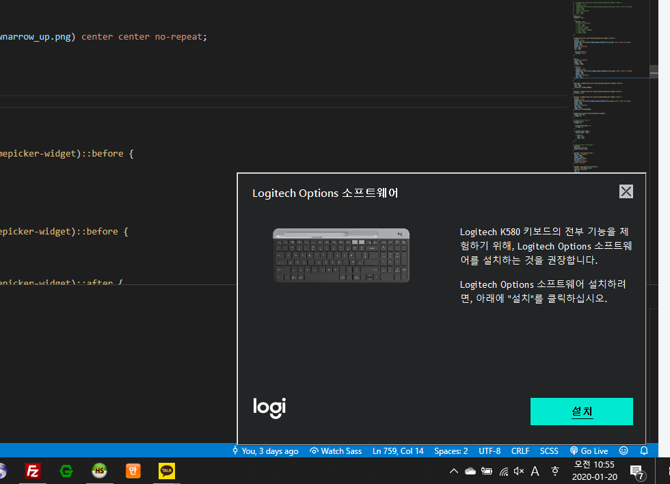The image size is (670, 484).
Task: Start Go Live server
Action: tap(589, 451)
